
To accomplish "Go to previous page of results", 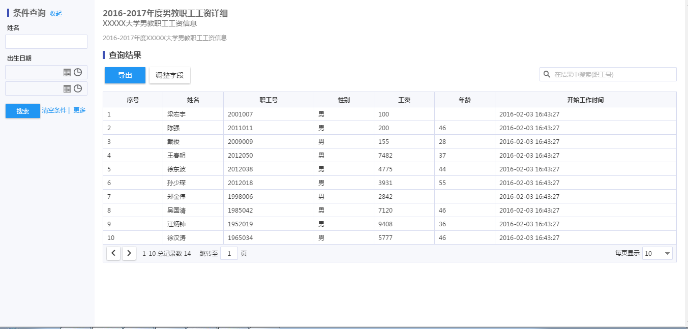I will point(113,253).
